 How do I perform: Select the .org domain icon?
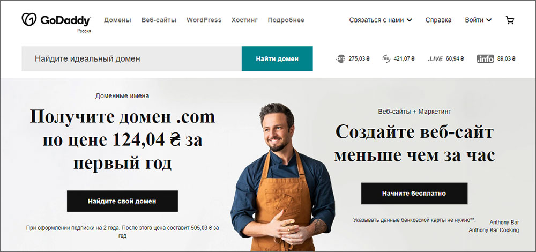click(x=340, y=58)
